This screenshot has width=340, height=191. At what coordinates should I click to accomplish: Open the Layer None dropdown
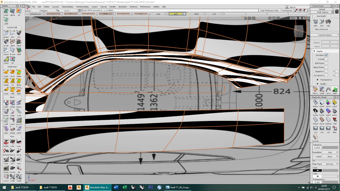[x=330, y=157]
